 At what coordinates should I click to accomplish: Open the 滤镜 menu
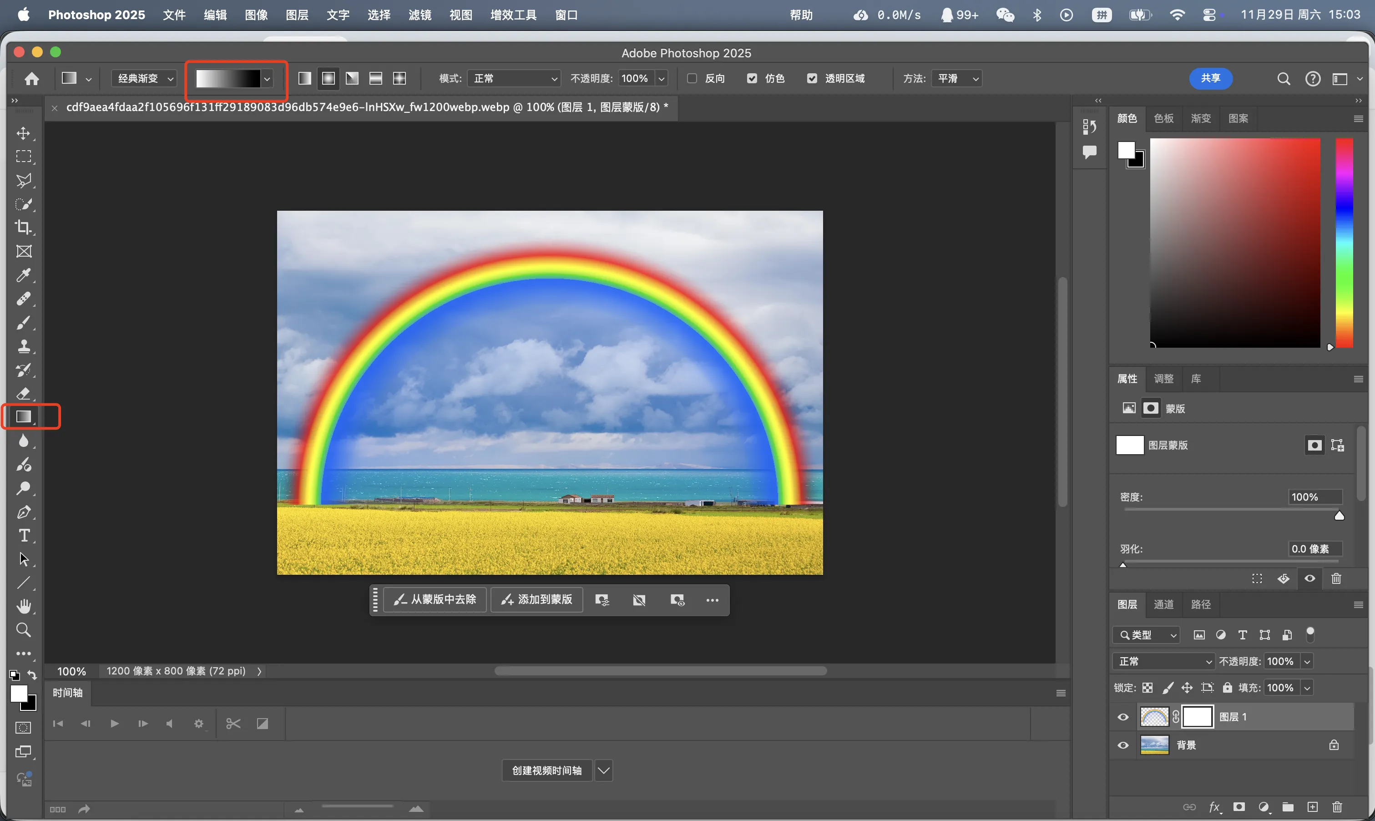420,15
